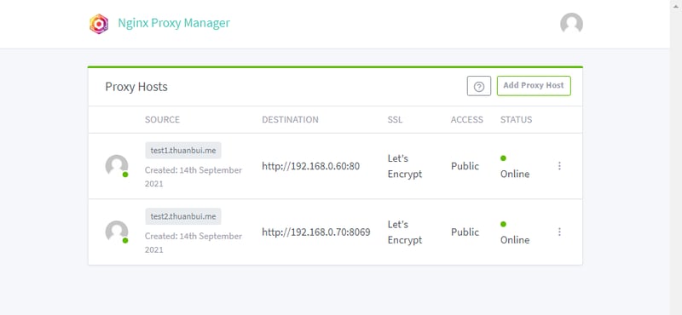Sort by the SOURCE column header
This screenshot has height=315, width=682.
point(162,119)
